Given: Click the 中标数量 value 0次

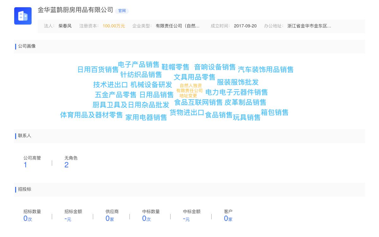Looking at the screenshot, I should (x=146, y=218).
